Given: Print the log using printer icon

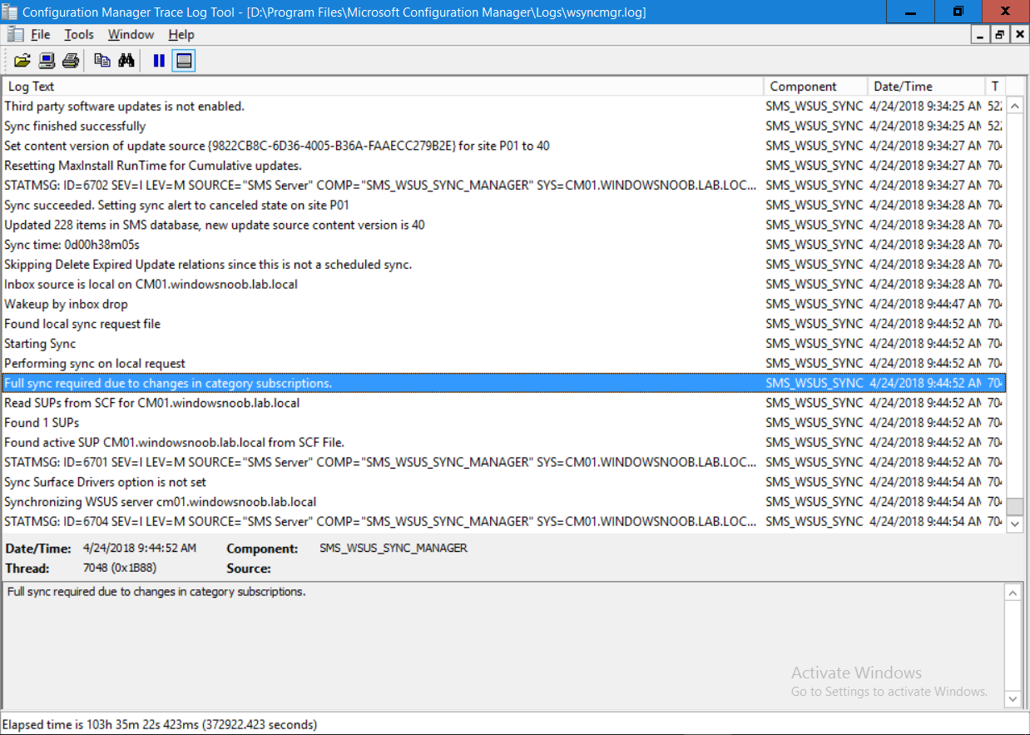Looking at the screenshot, I should [71, 60].
